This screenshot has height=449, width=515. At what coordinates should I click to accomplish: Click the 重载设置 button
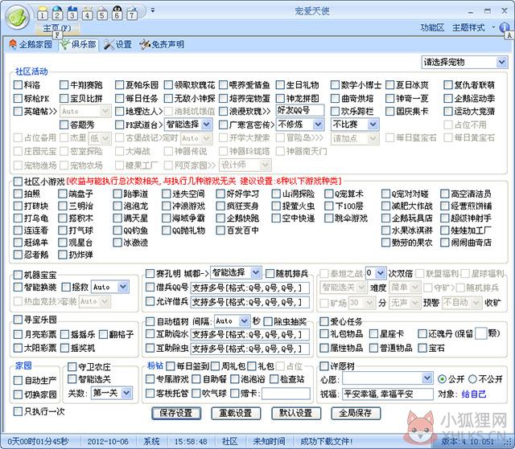click(x=236, y=414)
